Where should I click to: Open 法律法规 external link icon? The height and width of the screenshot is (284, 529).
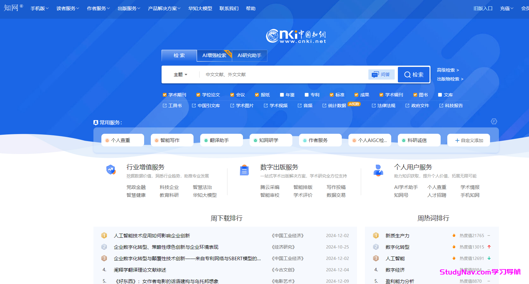tap(374, 106)
